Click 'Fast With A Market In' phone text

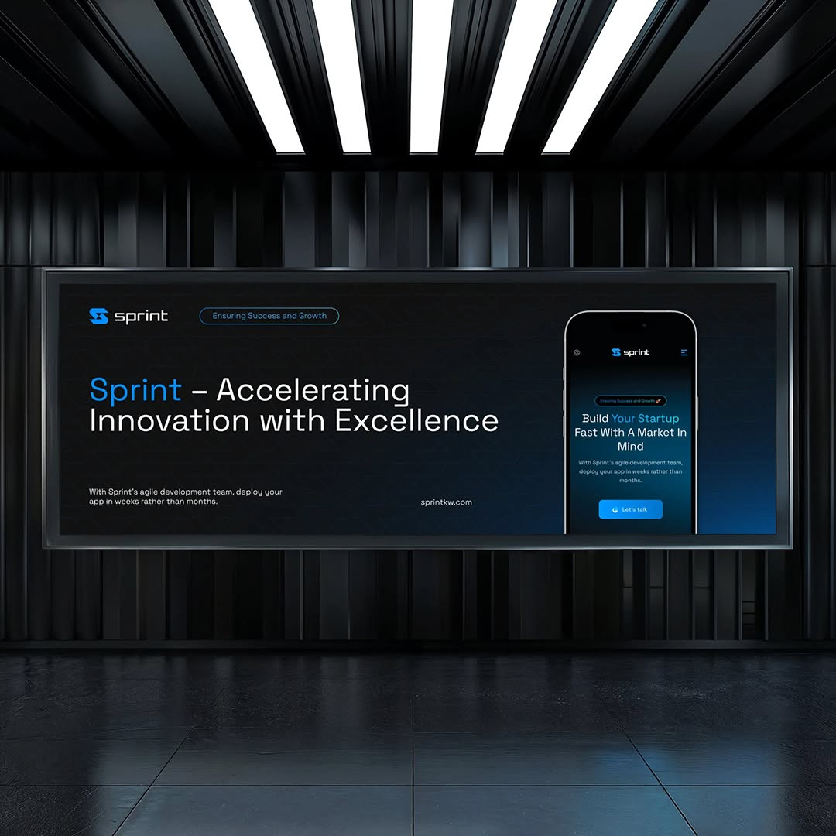pos(630,433)
